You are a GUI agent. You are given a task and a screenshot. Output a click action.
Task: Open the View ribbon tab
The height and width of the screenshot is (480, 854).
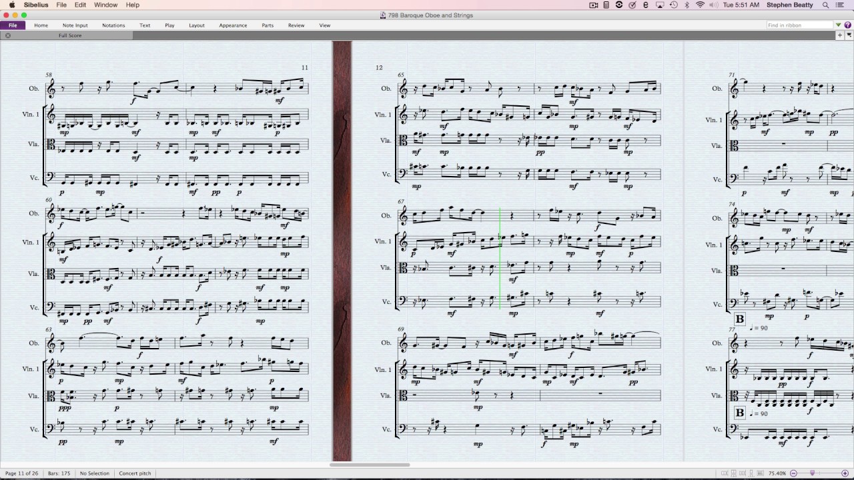click(x=325, y=25)
